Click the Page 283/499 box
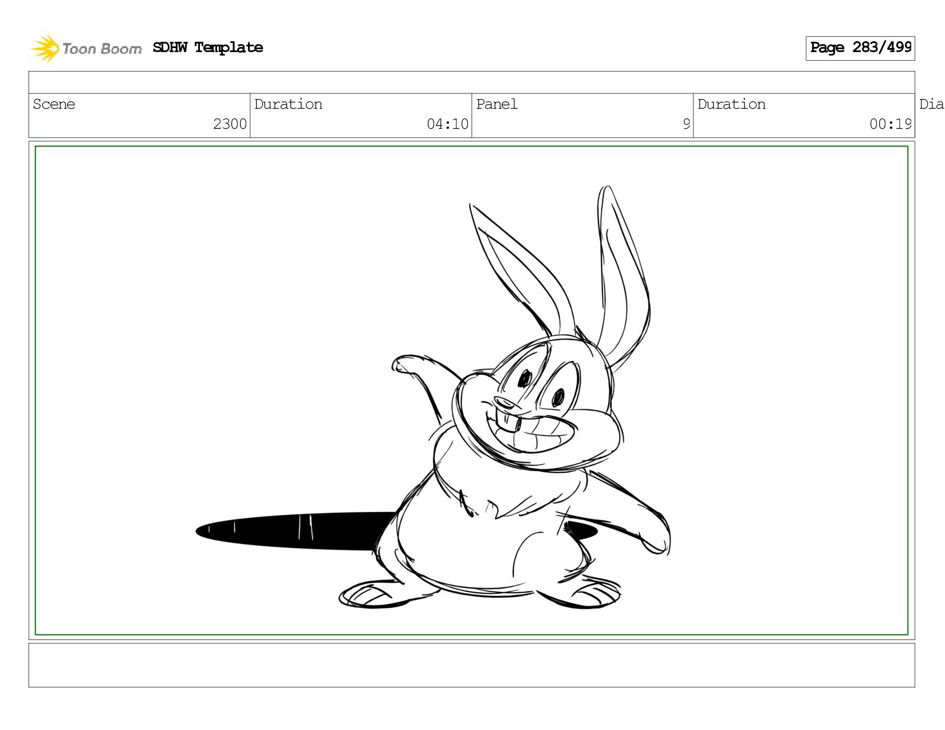 click(x=860, y=48)
